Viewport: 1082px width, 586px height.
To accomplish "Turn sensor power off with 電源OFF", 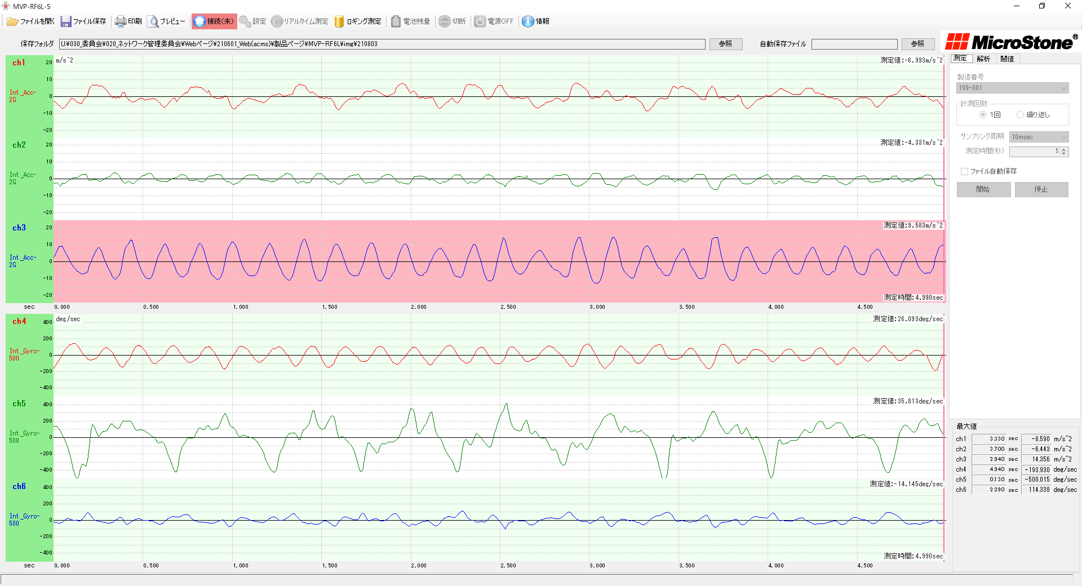I will click(x=494, y=21).
